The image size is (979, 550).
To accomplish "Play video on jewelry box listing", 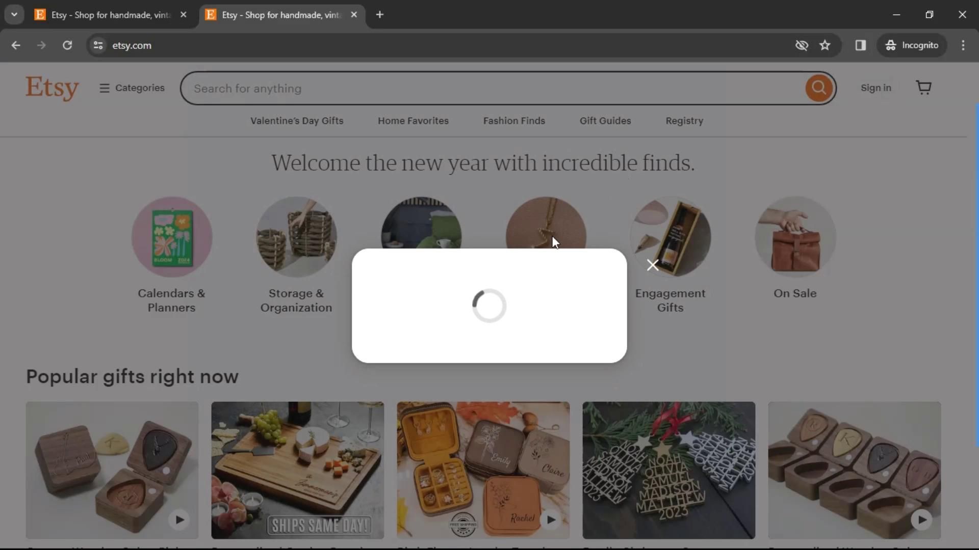I will (x=551, y=520).
